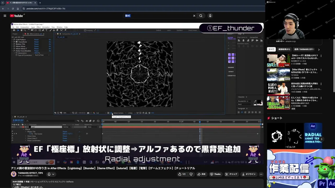Clear the YouTube search box text
Screen dimensions: 335x188
click(x=194, y=16)
